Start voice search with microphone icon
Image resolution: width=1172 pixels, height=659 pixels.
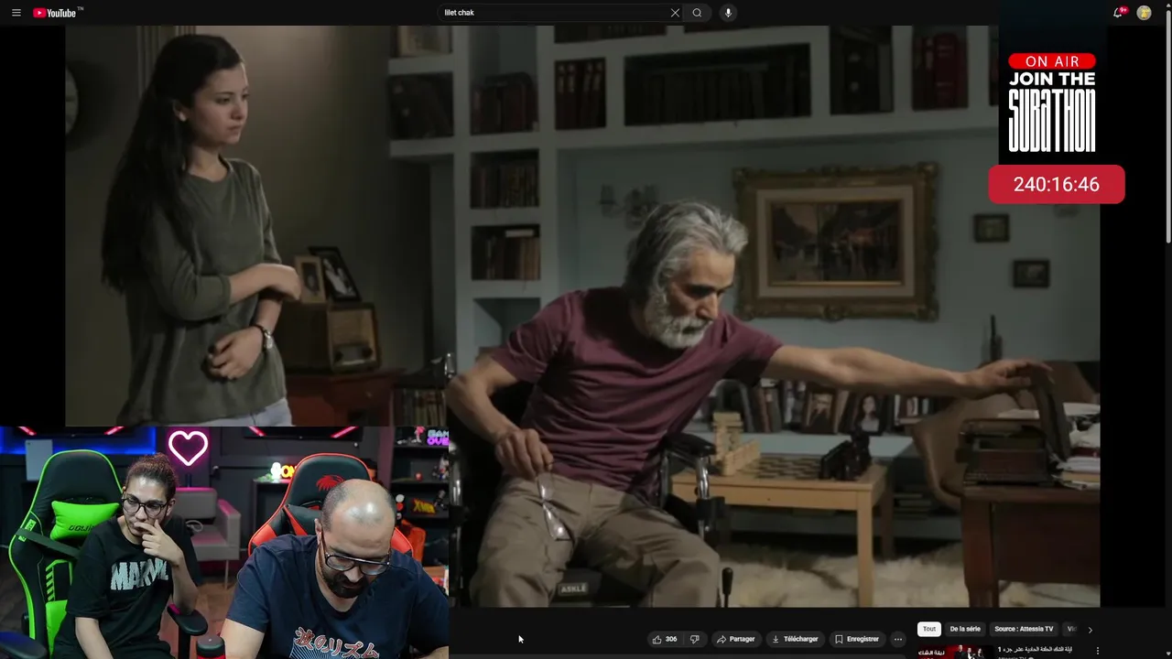tap(728, 13)
